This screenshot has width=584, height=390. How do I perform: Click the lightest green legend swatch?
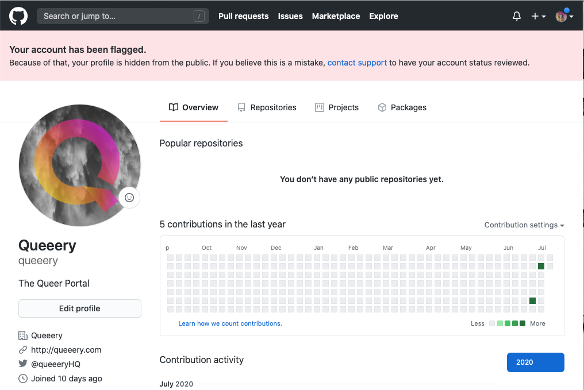tap(500, 323)
